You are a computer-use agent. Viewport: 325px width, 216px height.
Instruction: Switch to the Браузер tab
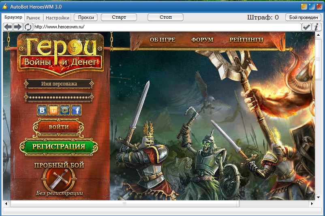point(13,17)
